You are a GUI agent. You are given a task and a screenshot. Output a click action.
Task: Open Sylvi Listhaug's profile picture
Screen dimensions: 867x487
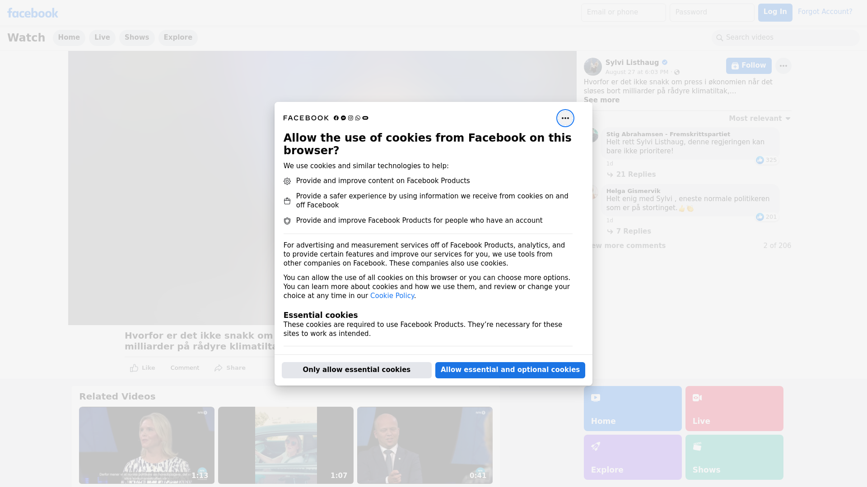pyautogui.click(x=592, y=67)
